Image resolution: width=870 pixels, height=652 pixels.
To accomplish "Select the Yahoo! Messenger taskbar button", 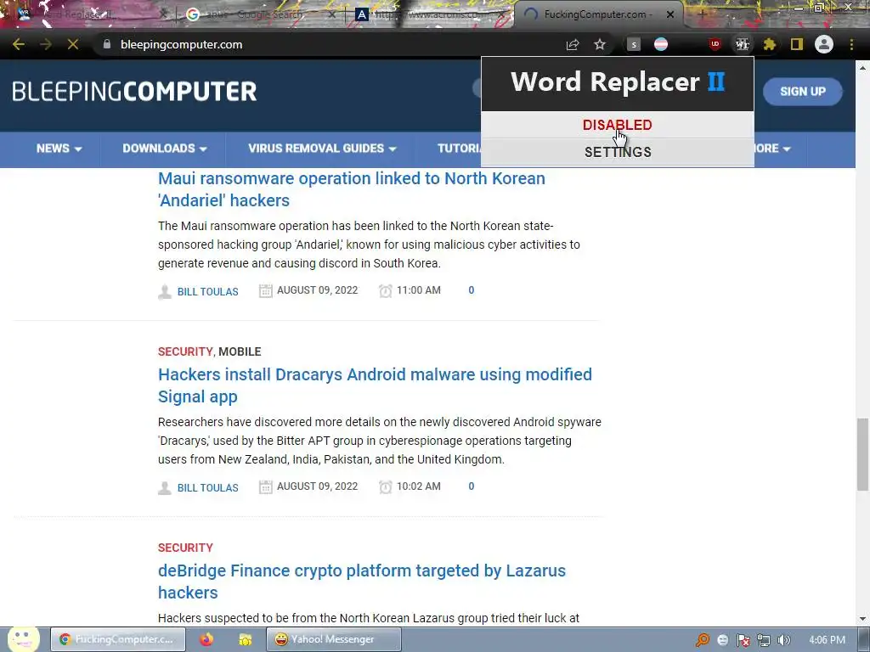I will click(x=333, y=639).
